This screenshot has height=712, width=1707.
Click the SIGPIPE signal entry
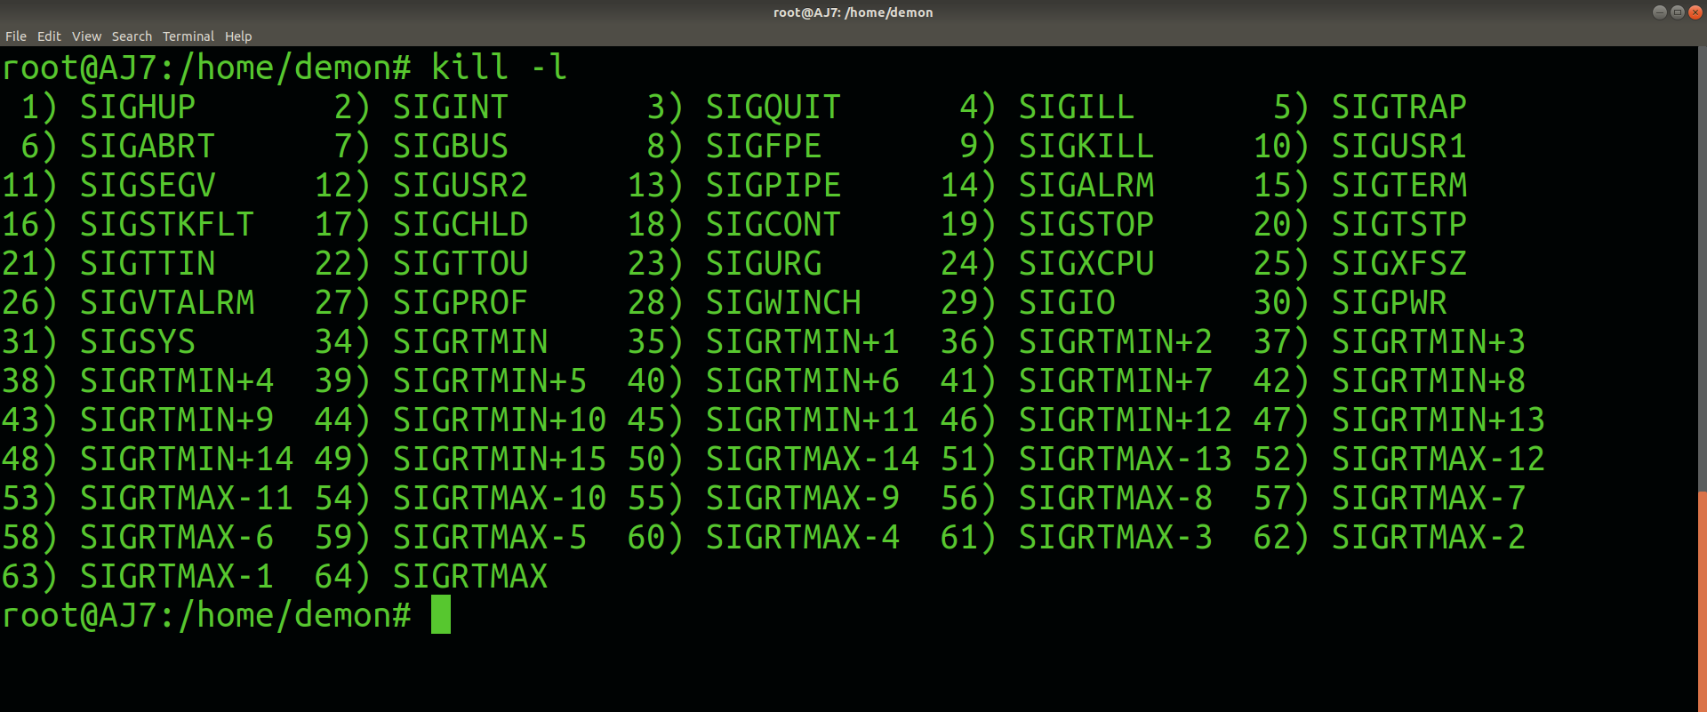(x=773, y=185)
